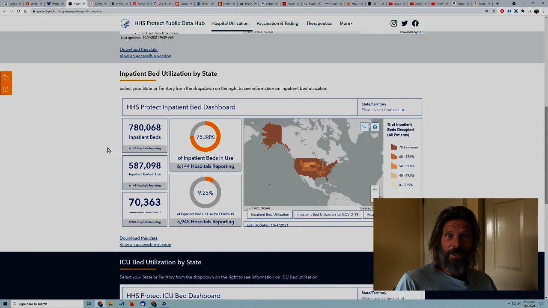The width and height of the screenshot is (548, 308).
Task: Reload the page with refresh icon
Action: pos(18,11)
